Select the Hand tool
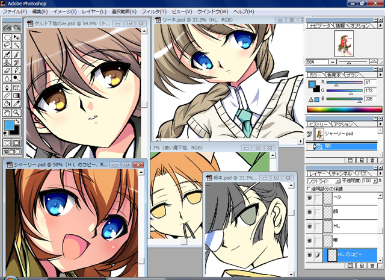The height and width of the screenshot is (280, 385). (7, 113)
